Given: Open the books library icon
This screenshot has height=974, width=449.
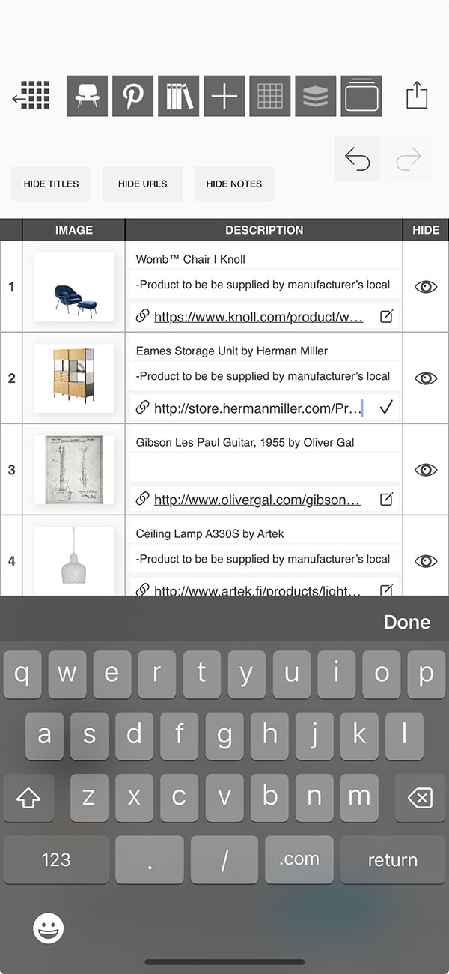Looking at the screenshot, I should click(179, 96).
